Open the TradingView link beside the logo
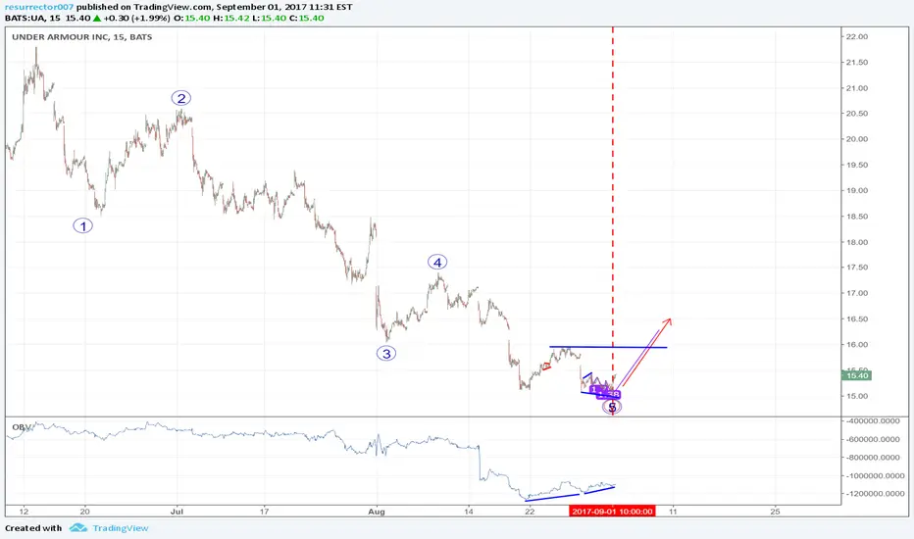Image resolution: width=914 pixels, height=539 pixels. [x=121, y=528]
